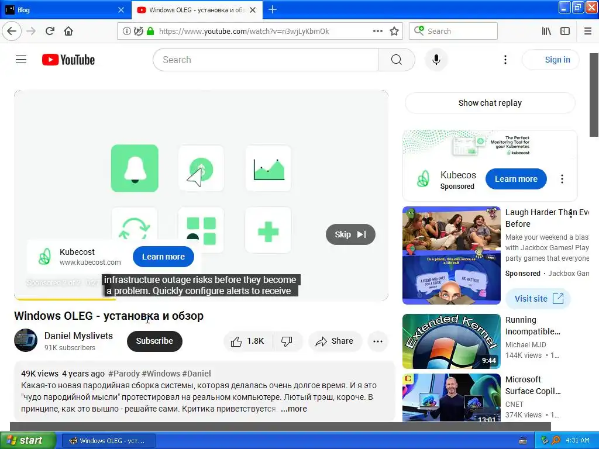Go to the browser Home page
The image size is (599, 449).
click(x=68, y=31)
